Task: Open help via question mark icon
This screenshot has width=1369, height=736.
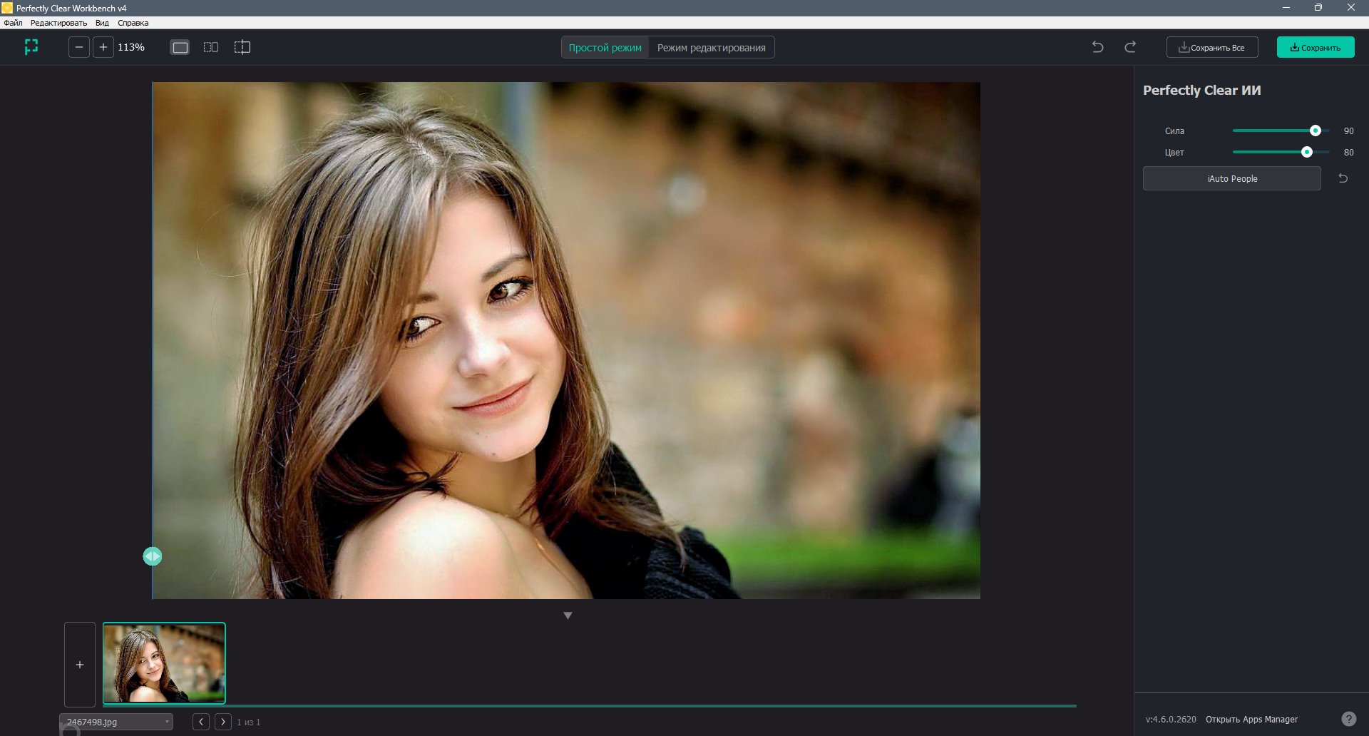Action: 1348,719
